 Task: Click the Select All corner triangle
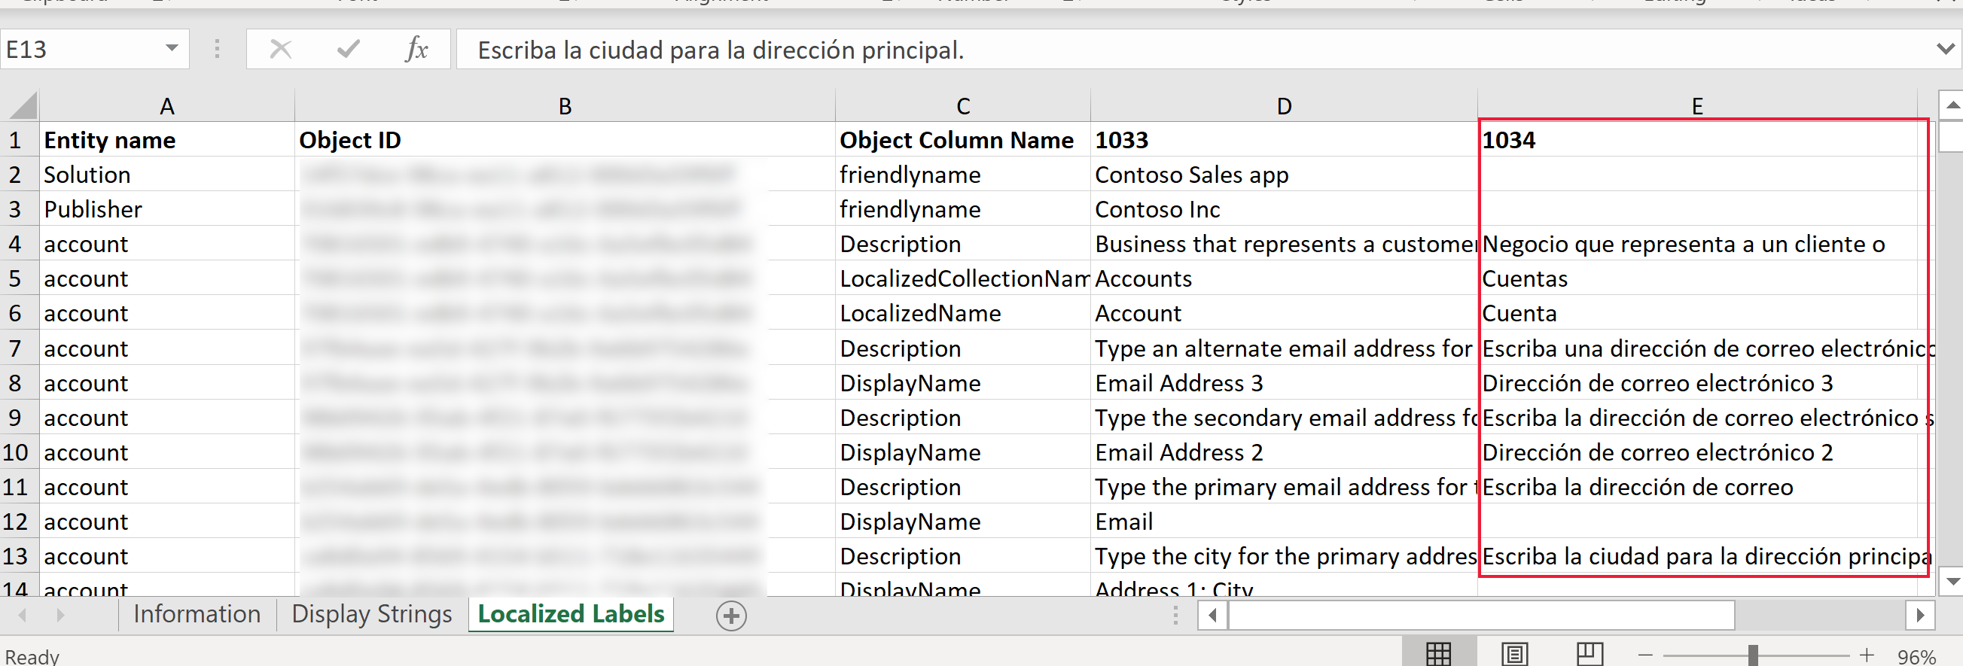coord(21,105)
